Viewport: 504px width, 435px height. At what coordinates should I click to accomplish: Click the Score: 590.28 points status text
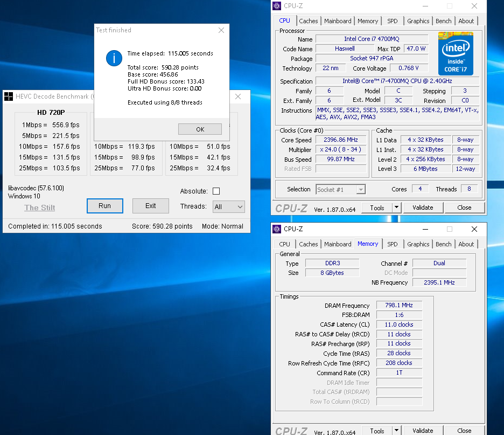pos(162,226)
